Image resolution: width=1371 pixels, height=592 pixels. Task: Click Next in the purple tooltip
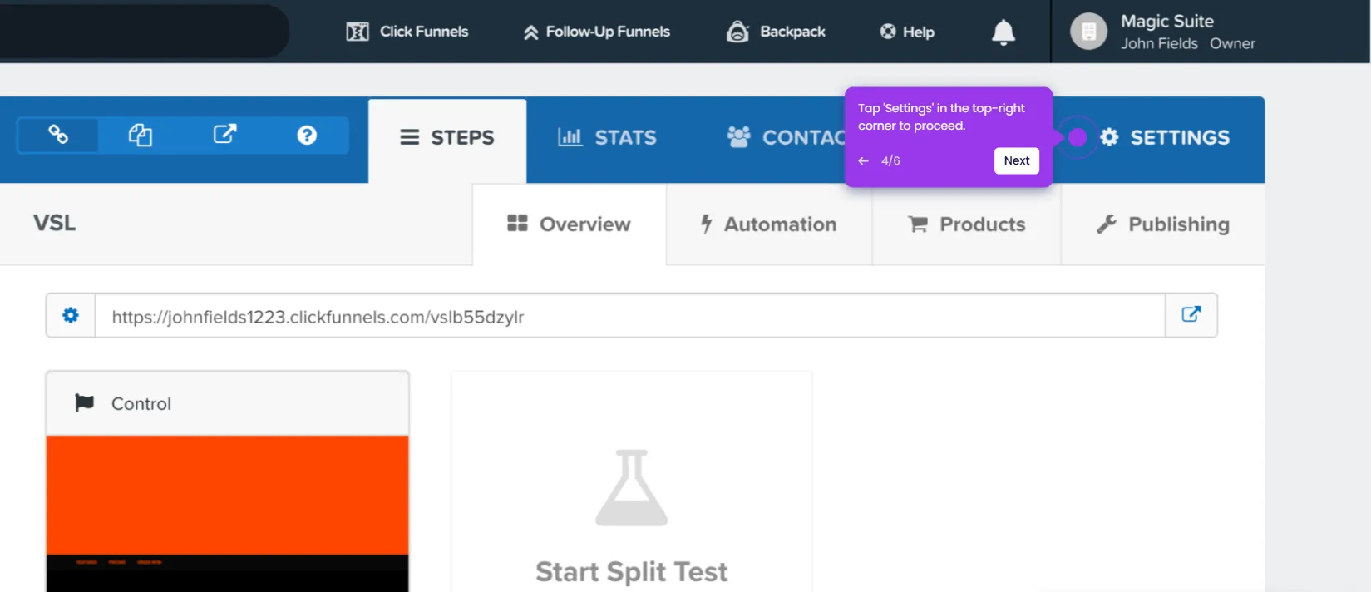click(1017, 160)
